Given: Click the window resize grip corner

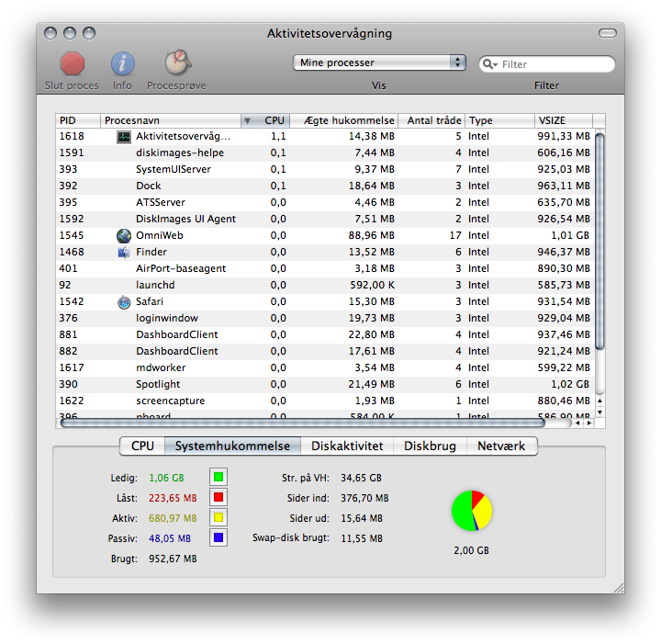Looking at the screenshot, I should tap(618, 588).
